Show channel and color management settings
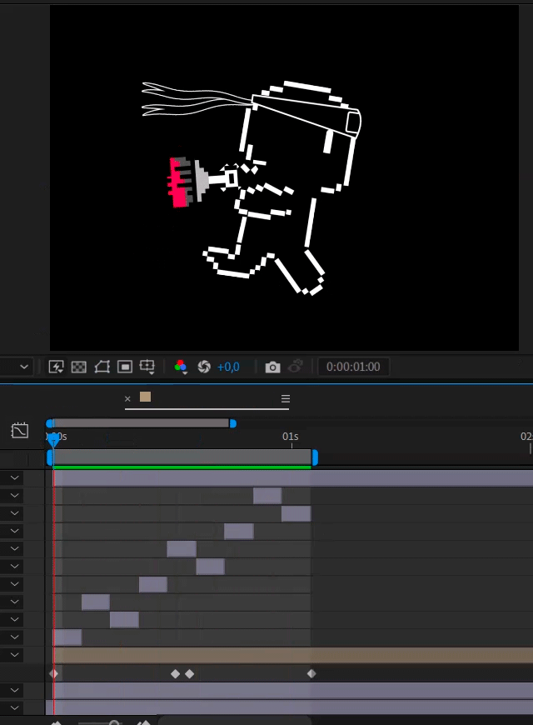 tap(181, 367)
